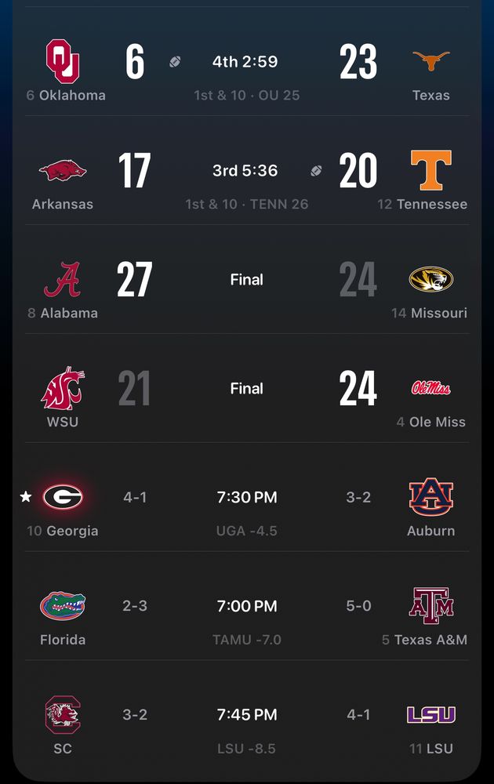
Task: Open the Alabama Crimson Tide logo
Action: [63, 280]
